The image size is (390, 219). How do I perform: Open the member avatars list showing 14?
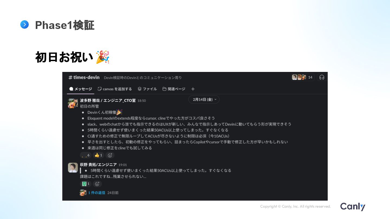303,77
